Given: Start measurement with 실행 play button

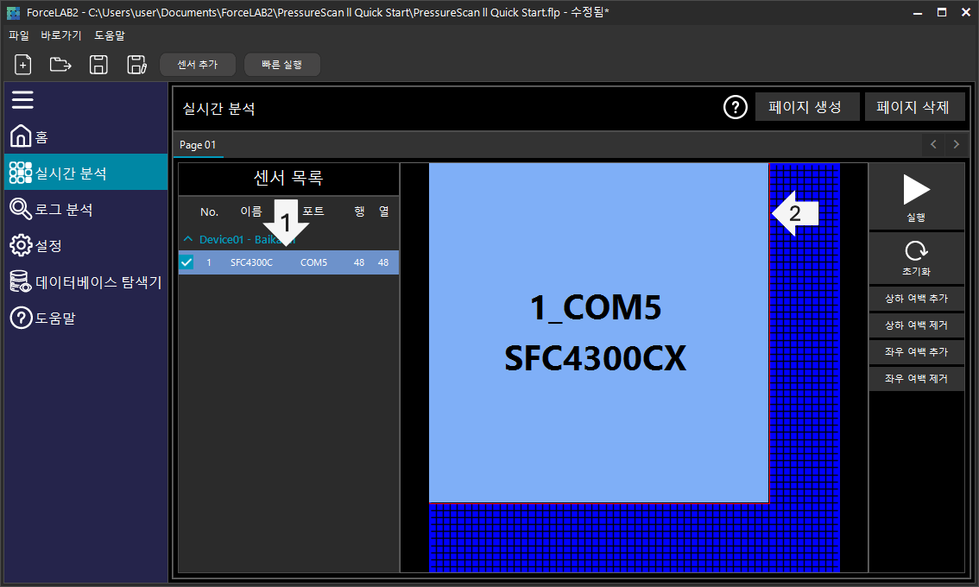Looking at the screenshot, I should 916,198.
